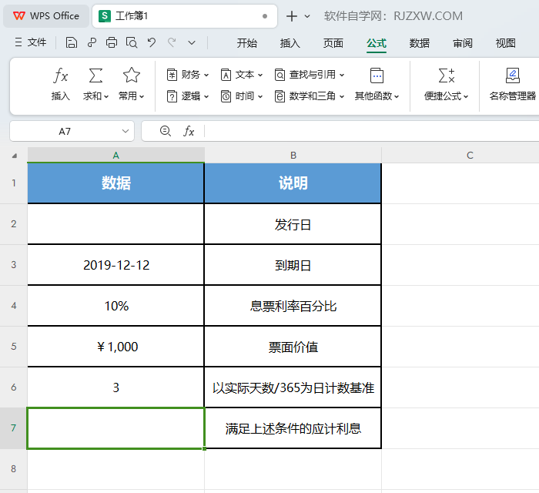Click the fx icon in formula bar

point(189,131)
